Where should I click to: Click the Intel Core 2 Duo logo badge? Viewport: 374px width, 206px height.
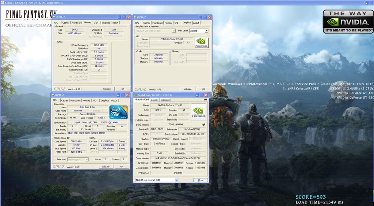tap(118, 112)
